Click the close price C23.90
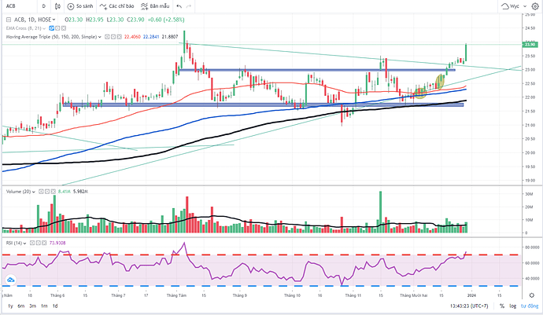Viewport: 543px width, 315px height. coord(135,20)
